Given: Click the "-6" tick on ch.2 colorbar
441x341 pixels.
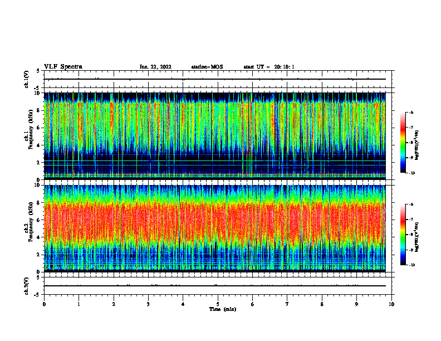Looking at the screenshot, I should (411, 204).
